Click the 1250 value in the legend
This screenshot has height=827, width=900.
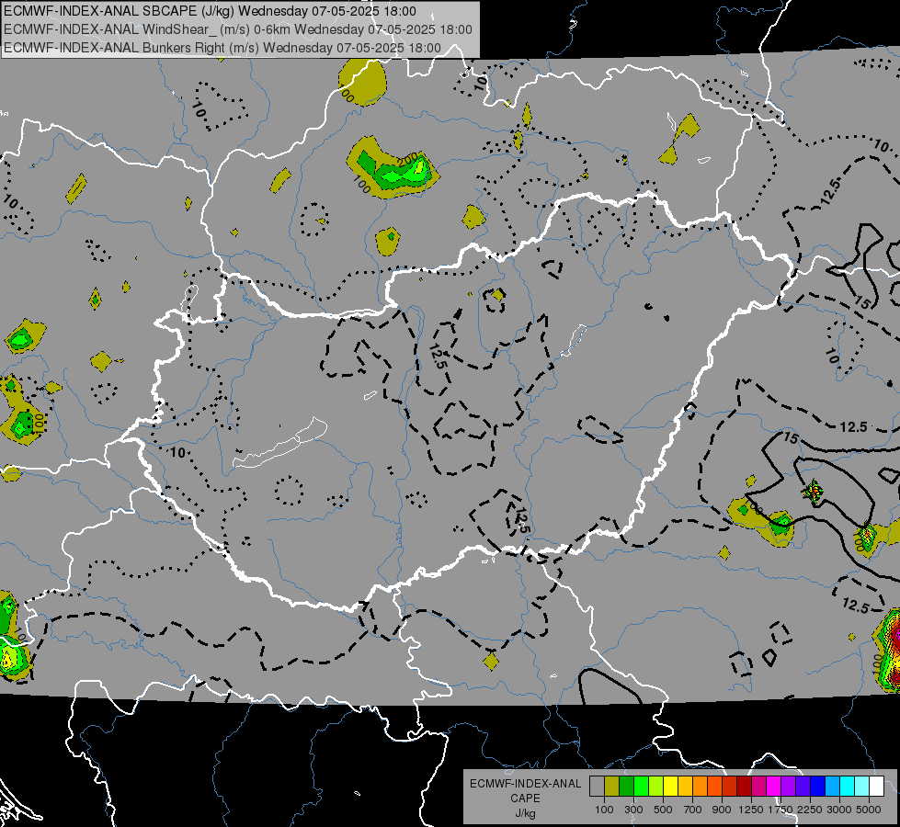(751, 810)
